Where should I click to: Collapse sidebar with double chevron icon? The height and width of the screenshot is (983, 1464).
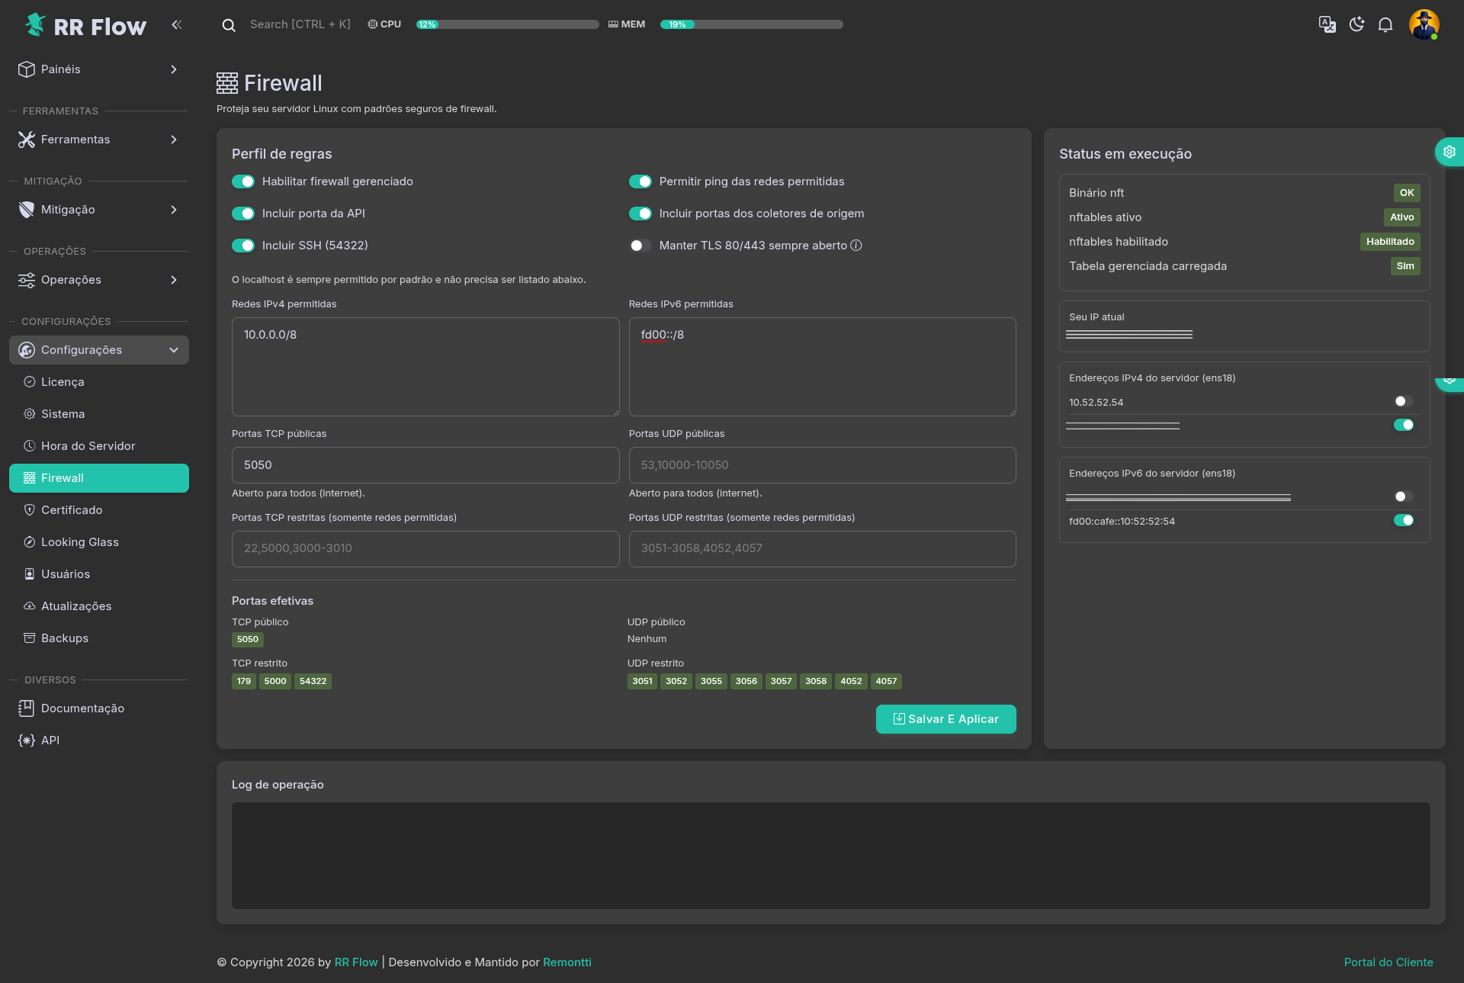(x=177, y=24)
